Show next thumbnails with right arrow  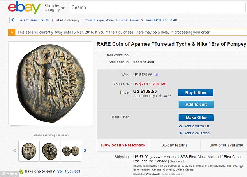pyautogui.click(x=85, y=151)
